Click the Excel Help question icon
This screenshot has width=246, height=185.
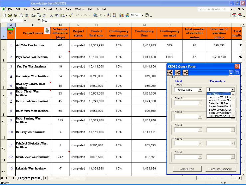coord(147,15)
